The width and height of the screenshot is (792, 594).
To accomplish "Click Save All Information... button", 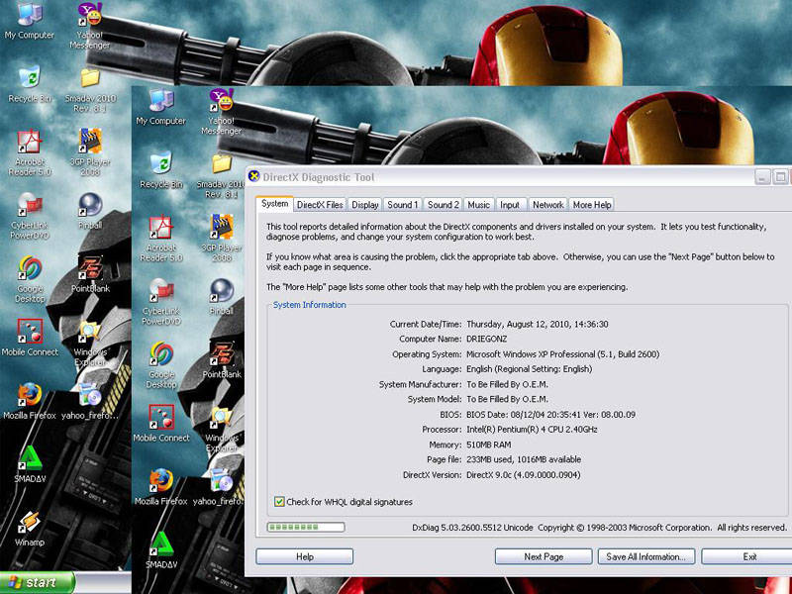I will tap(646, 556).
